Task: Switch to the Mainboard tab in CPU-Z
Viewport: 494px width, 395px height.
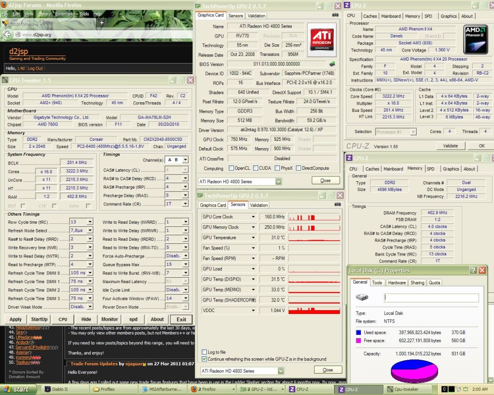Action: click(390, 16)
